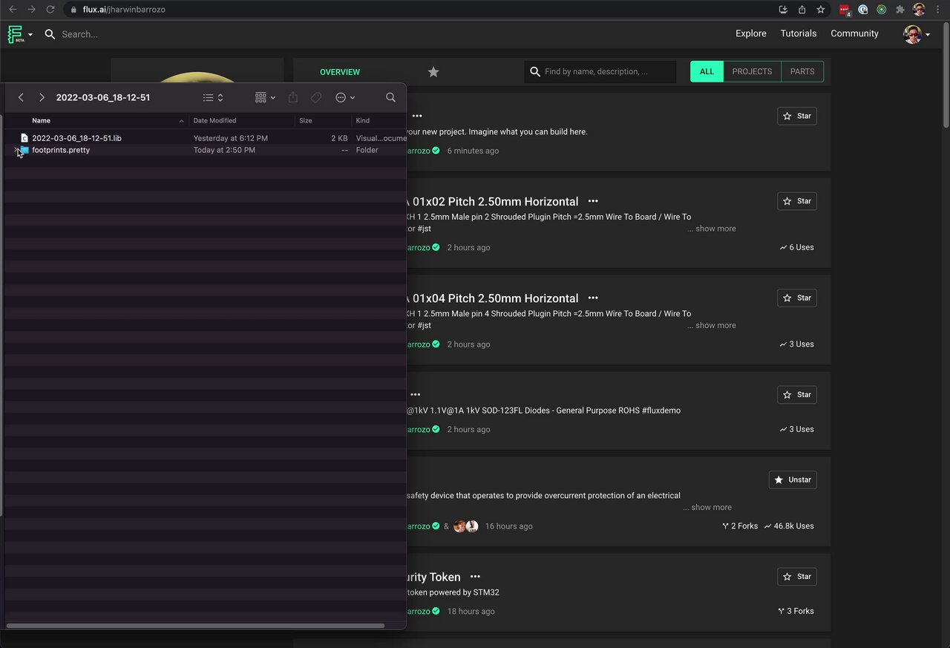Click the Chrome back arrow
This screenshot has width=950, height=648.
click(x=13, y=10)
